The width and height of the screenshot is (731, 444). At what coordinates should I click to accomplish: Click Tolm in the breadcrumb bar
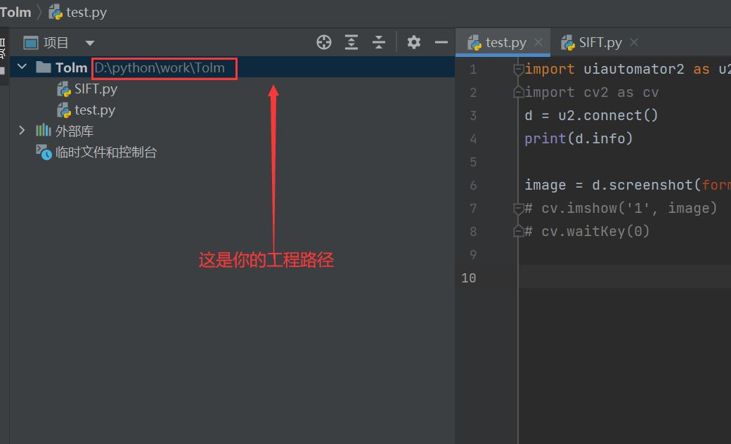(15, 12)
